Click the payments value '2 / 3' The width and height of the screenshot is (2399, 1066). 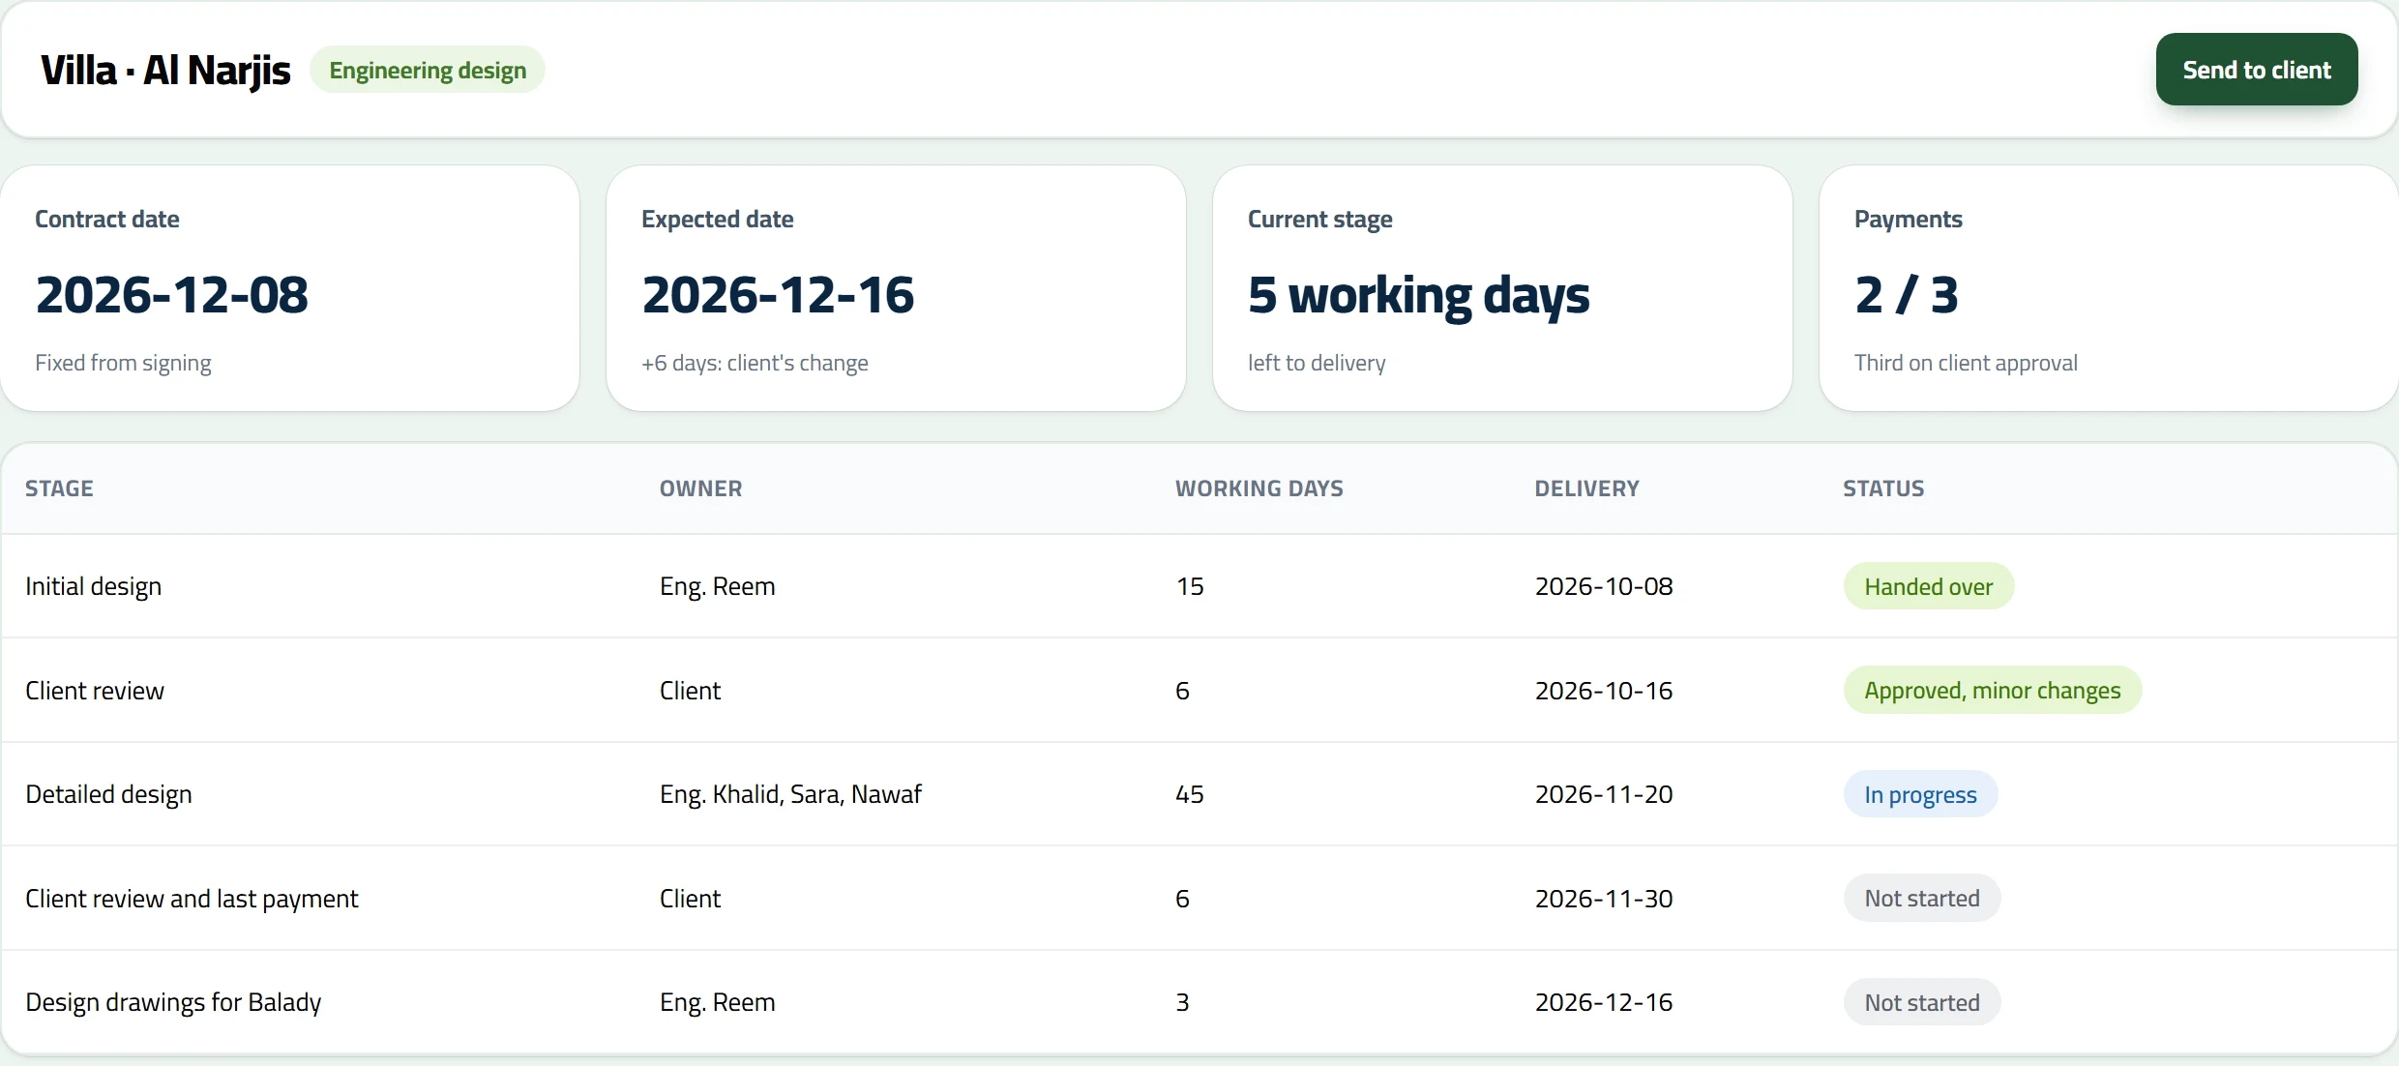click(x=1907, y=295)
